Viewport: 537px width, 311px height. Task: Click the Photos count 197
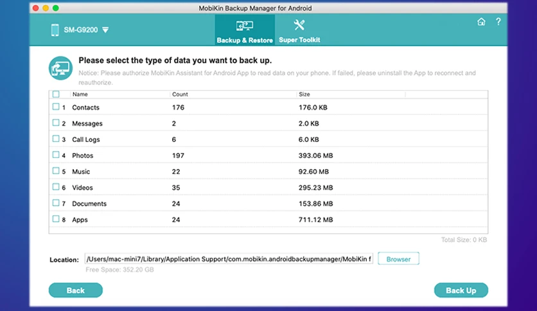(178, 155)
